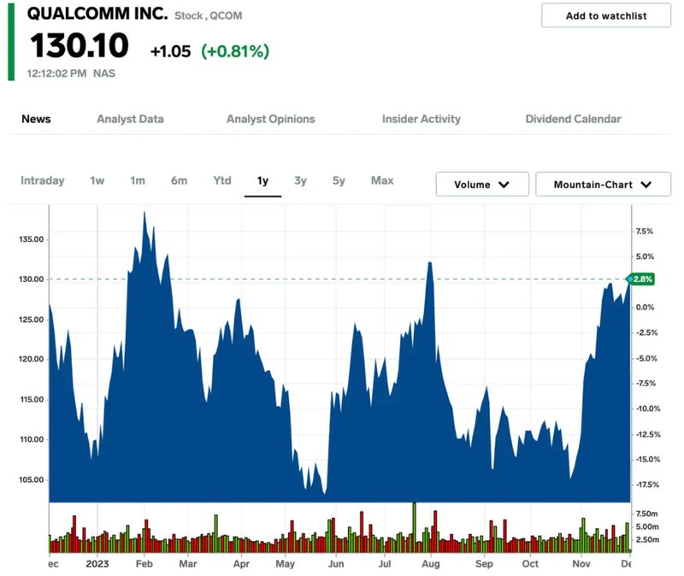Choose the 1m chart range
Screen dimensions: 684x576
pos(138,180)
